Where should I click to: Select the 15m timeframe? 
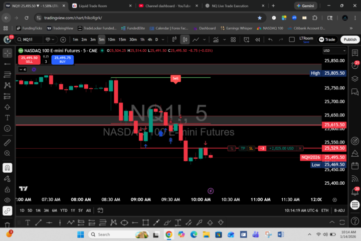coord(122,40)
